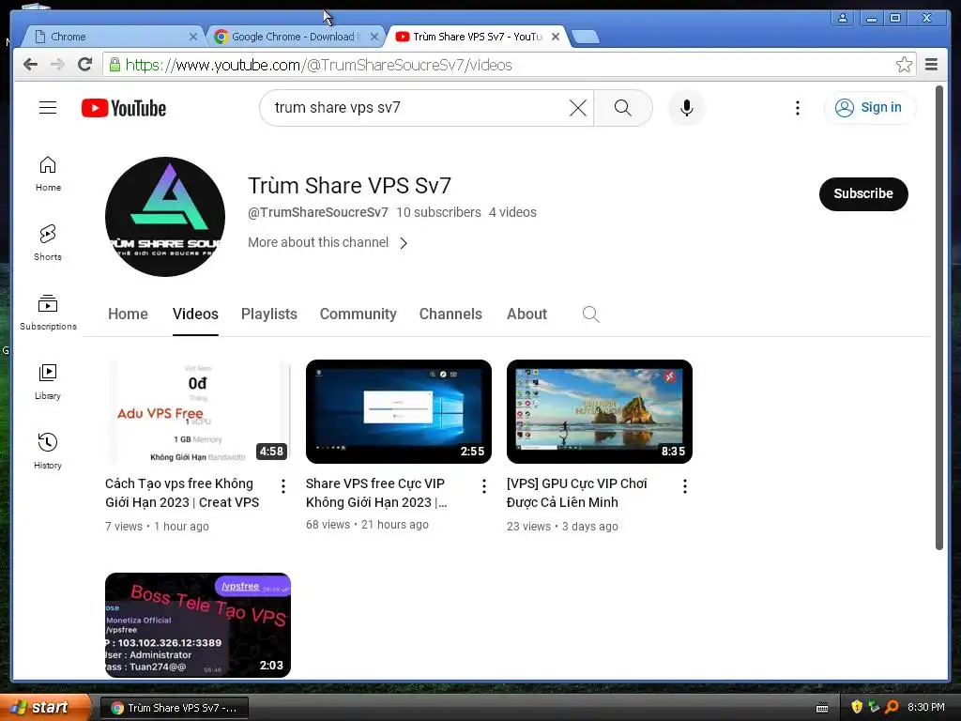Screen dimensions: 961x721
Task: Click the shield security tray icon
Action: point(857,707)
